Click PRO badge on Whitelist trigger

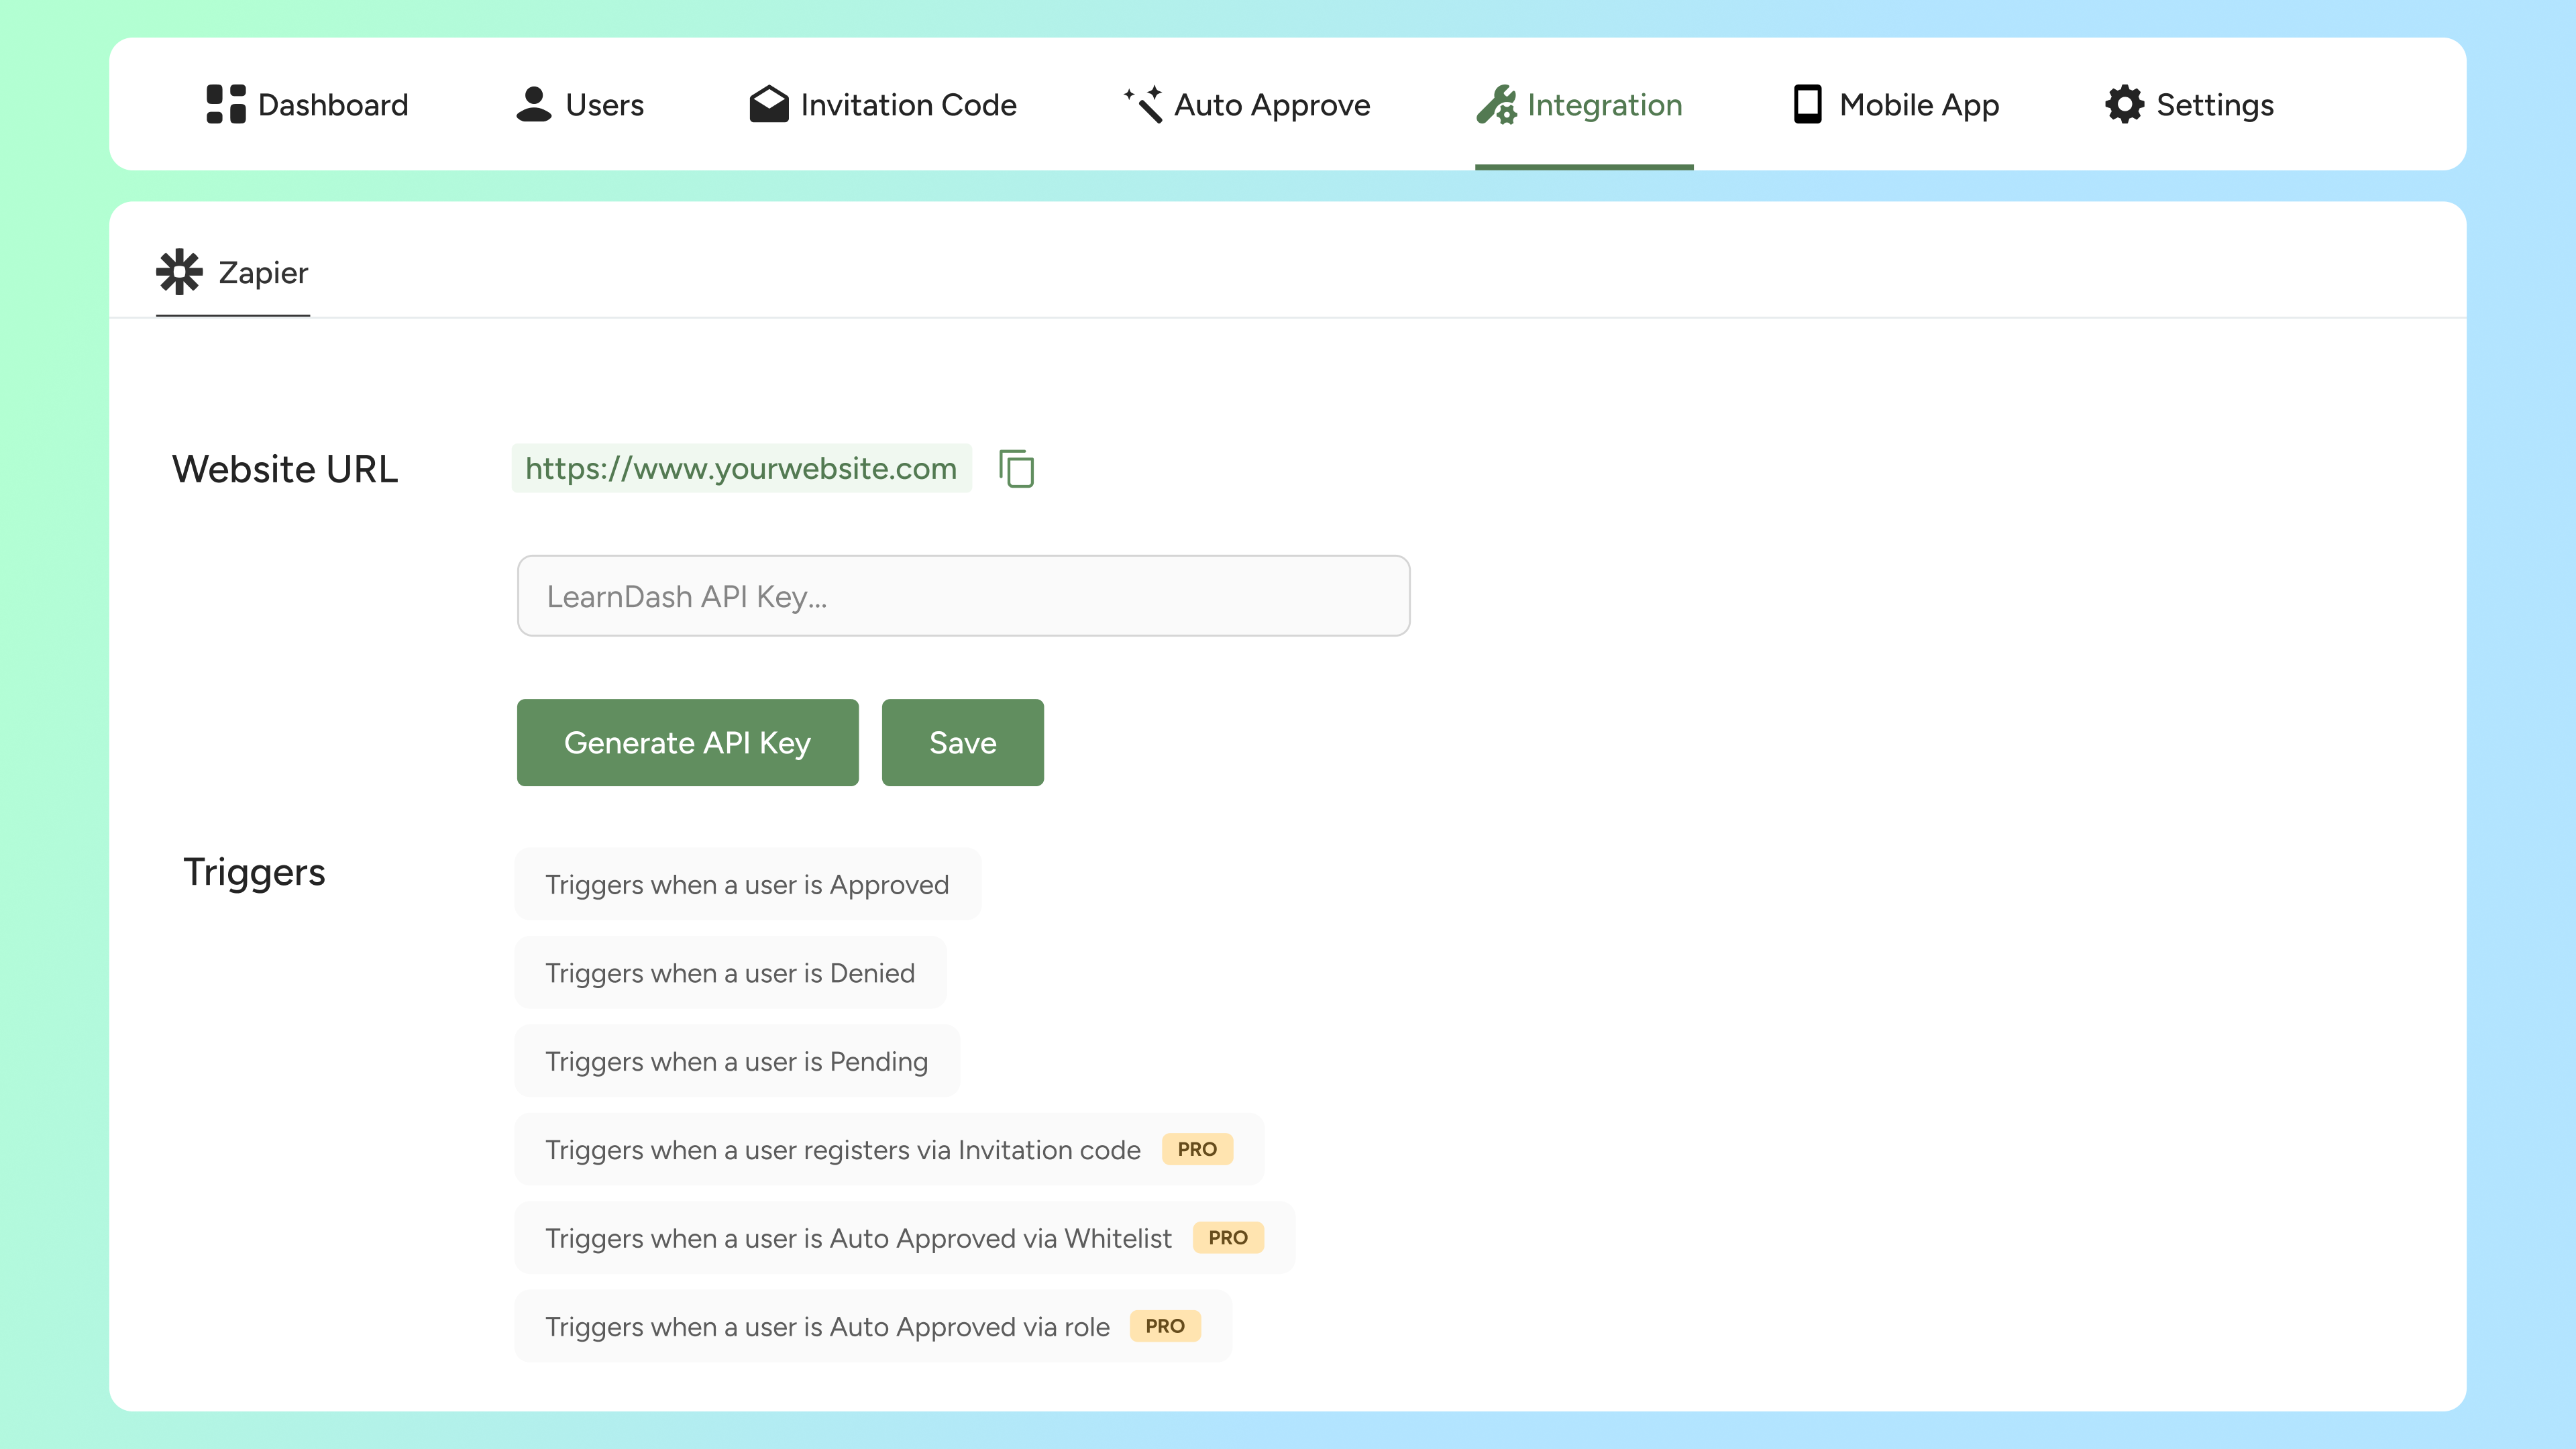[x=1227, y=1237]
